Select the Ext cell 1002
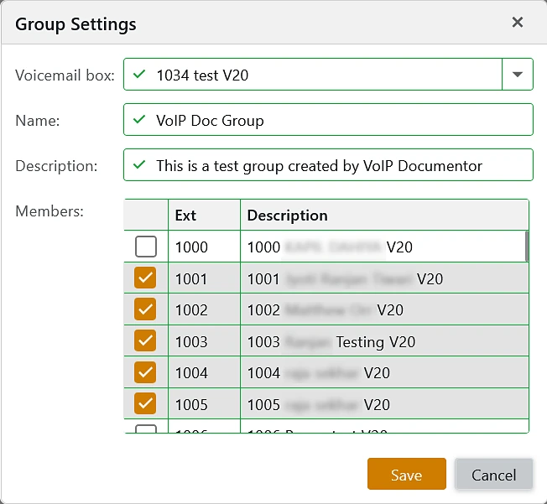This screenshot has height=504, width=547. click(x=204, y=309)
